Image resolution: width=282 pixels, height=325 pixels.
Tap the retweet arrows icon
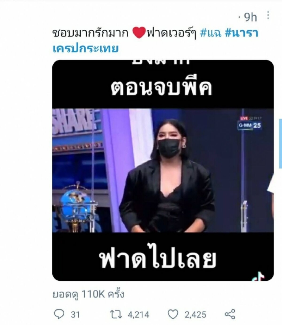tap(116, 314)
